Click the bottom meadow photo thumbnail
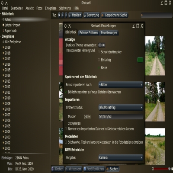This screenshot has height=173, width=173. click(155, 146)
